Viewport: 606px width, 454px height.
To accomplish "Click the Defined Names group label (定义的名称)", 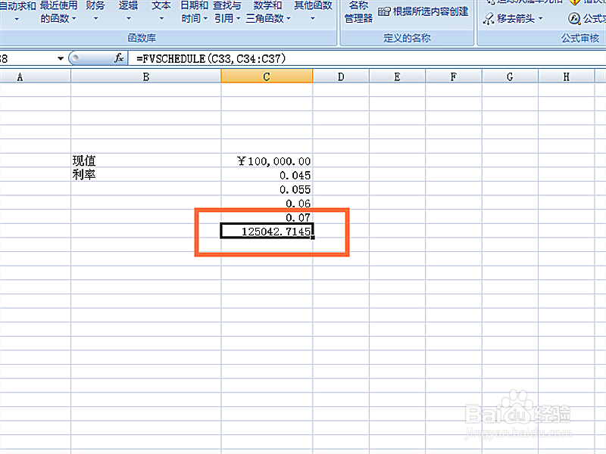I will [407, 38].
